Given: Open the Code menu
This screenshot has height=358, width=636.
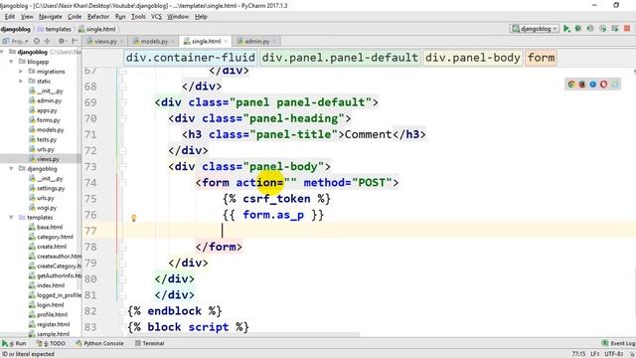Looking at the screenshot, I should coord(75,17).
